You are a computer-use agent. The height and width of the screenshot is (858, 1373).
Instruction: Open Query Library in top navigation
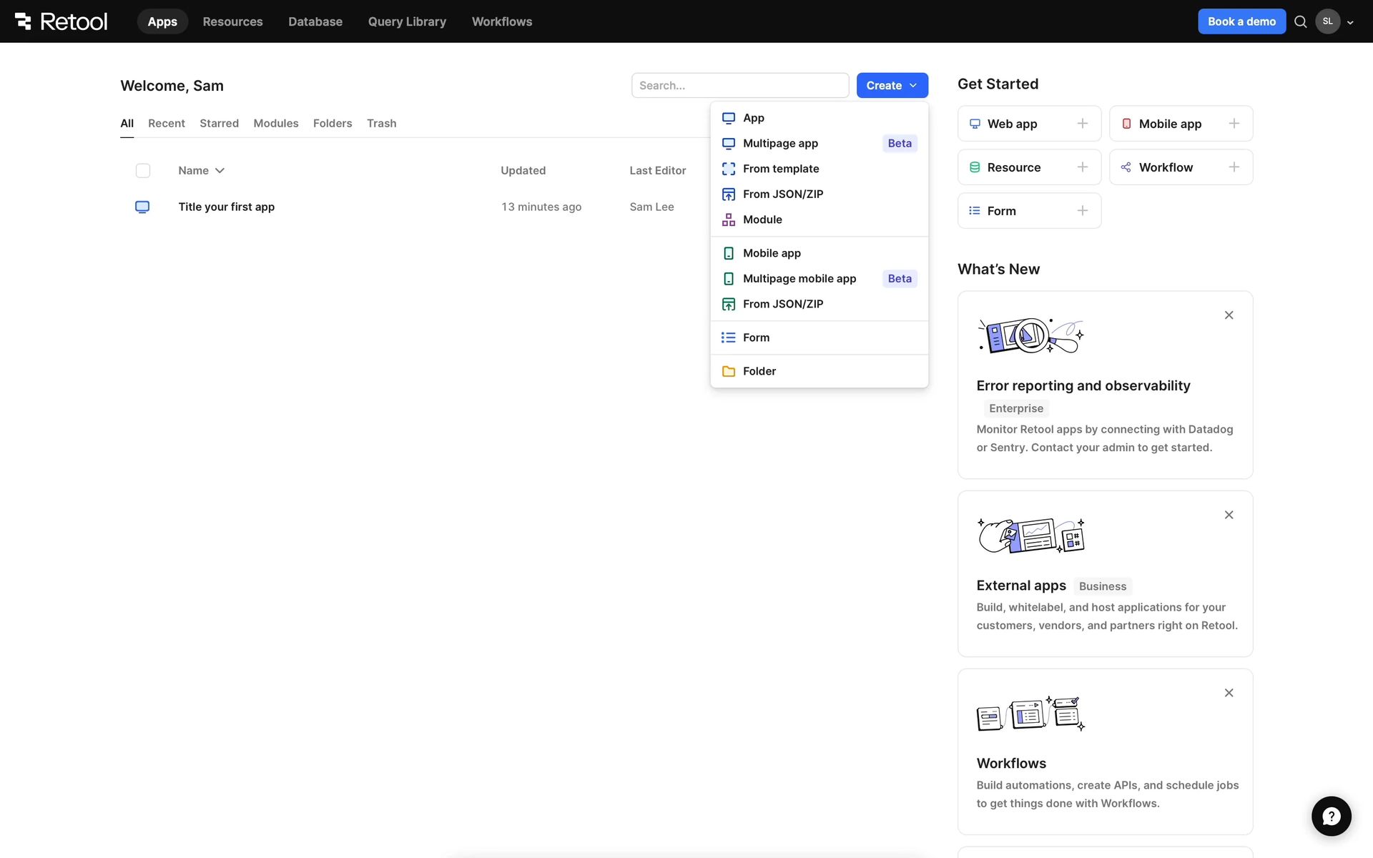[x=407, y=21]
